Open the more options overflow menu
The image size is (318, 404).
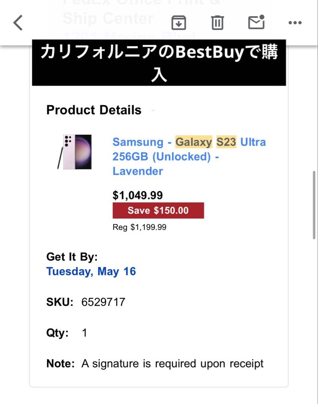pyautogui.click(x=295, y=22)
